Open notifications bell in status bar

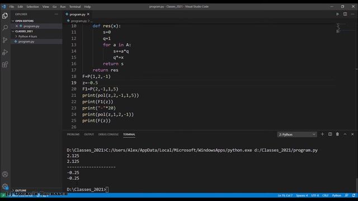pos(354,195)
